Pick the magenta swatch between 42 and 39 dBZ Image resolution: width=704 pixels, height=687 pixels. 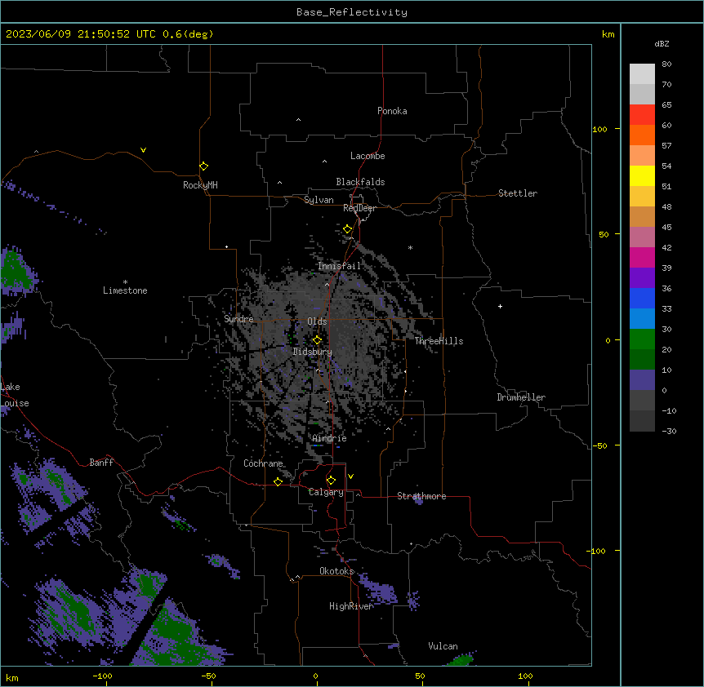[642, 257]
